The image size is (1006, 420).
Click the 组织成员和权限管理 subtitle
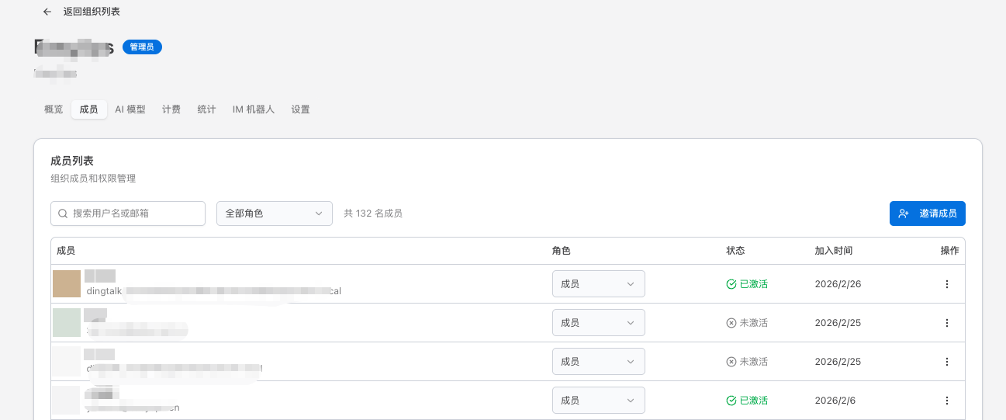[x=93, y=179]
